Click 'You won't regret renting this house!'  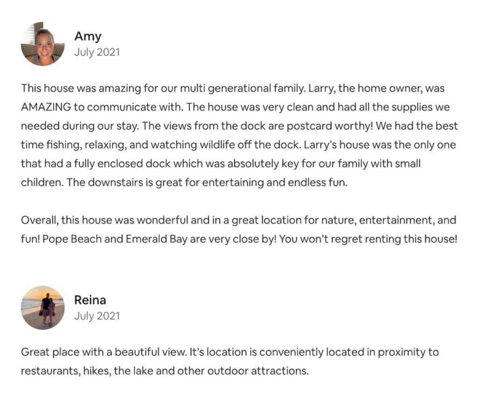pyautogui.click(x=368, y=239)
